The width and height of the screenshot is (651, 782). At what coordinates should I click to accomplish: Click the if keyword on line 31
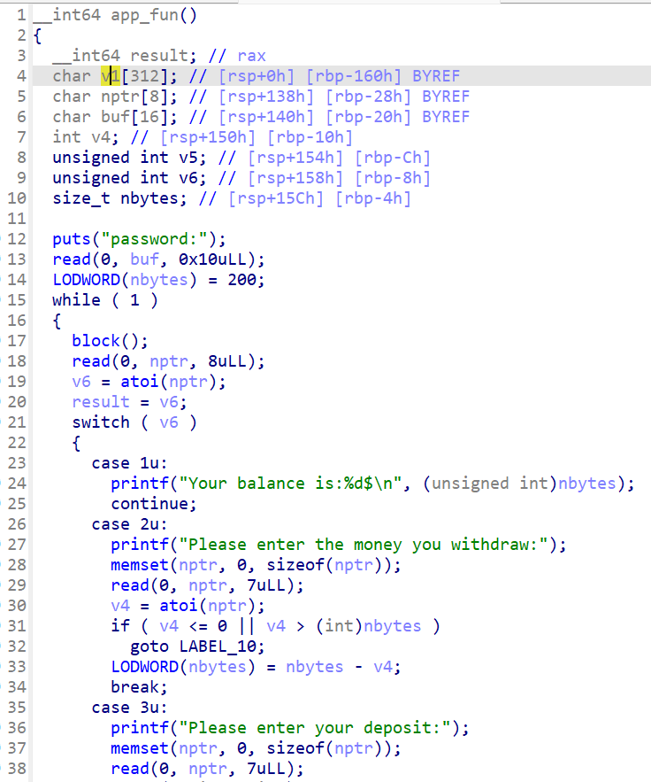point(120,626)
